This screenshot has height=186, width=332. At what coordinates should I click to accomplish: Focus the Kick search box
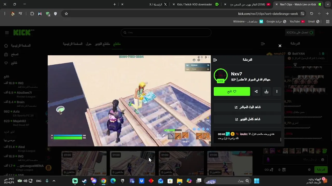(x=166, y=33)
